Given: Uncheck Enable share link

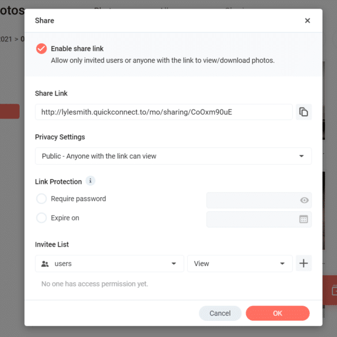Looking at the screenshot, I should click(41, 48).
